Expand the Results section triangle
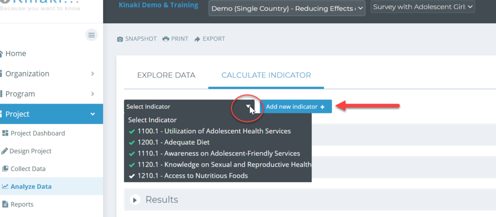Image resolution: width=496 pixels, height=217 pixels. 135,200
